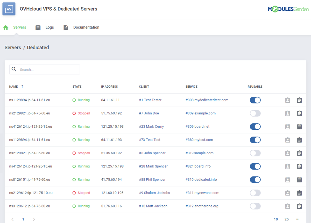The width and height of the screenshot is (311, 223).
Task: Click the search magnifier icon
Action: click(x=14, y=69)
